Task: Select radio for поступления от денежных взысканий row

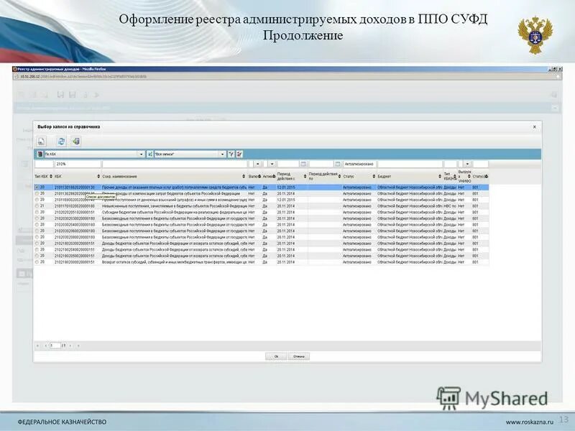Action: click(37, 200)
